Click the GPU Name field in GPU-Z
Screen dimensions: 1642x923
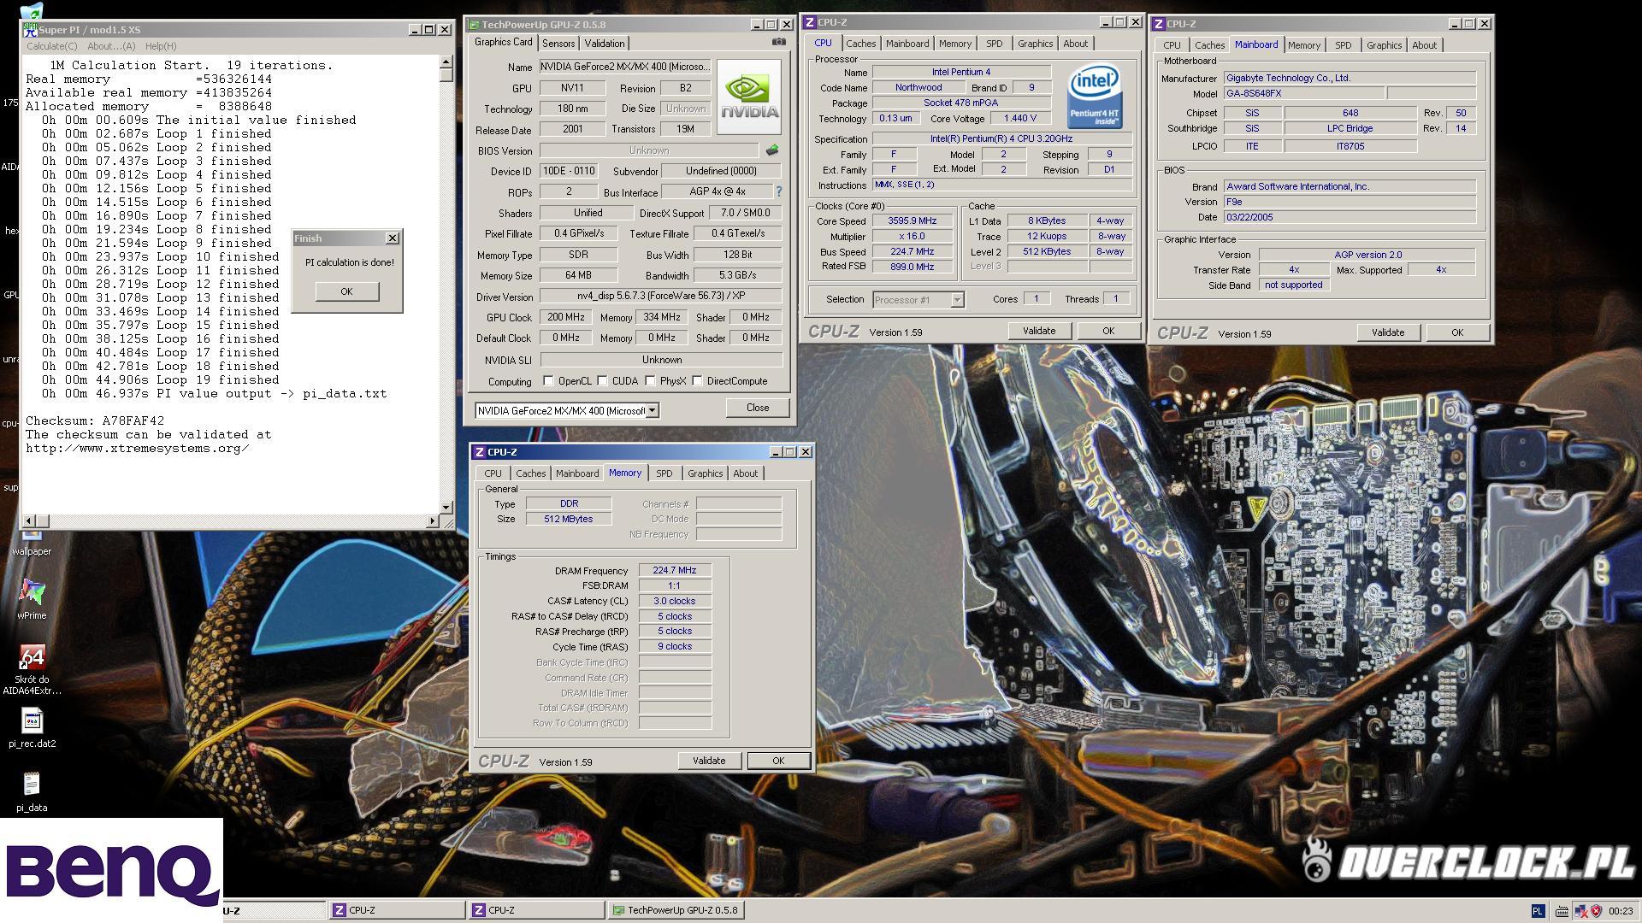tap(625, 67)
